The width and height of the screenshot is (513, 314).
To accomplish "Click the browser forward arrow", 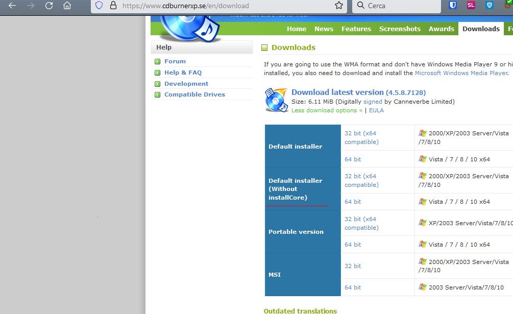I will 31,6.
